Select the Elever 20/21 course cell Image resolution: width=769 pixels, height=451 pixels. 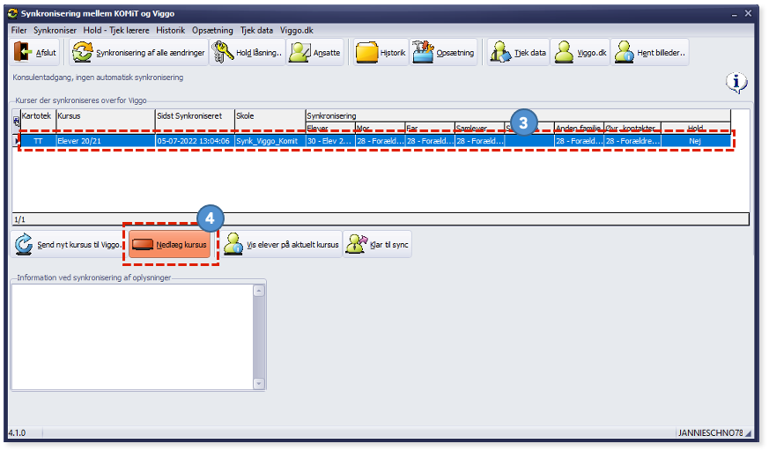click(106, 141)
